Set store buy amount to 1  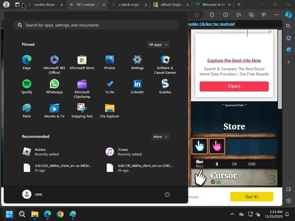click(217, 164)
